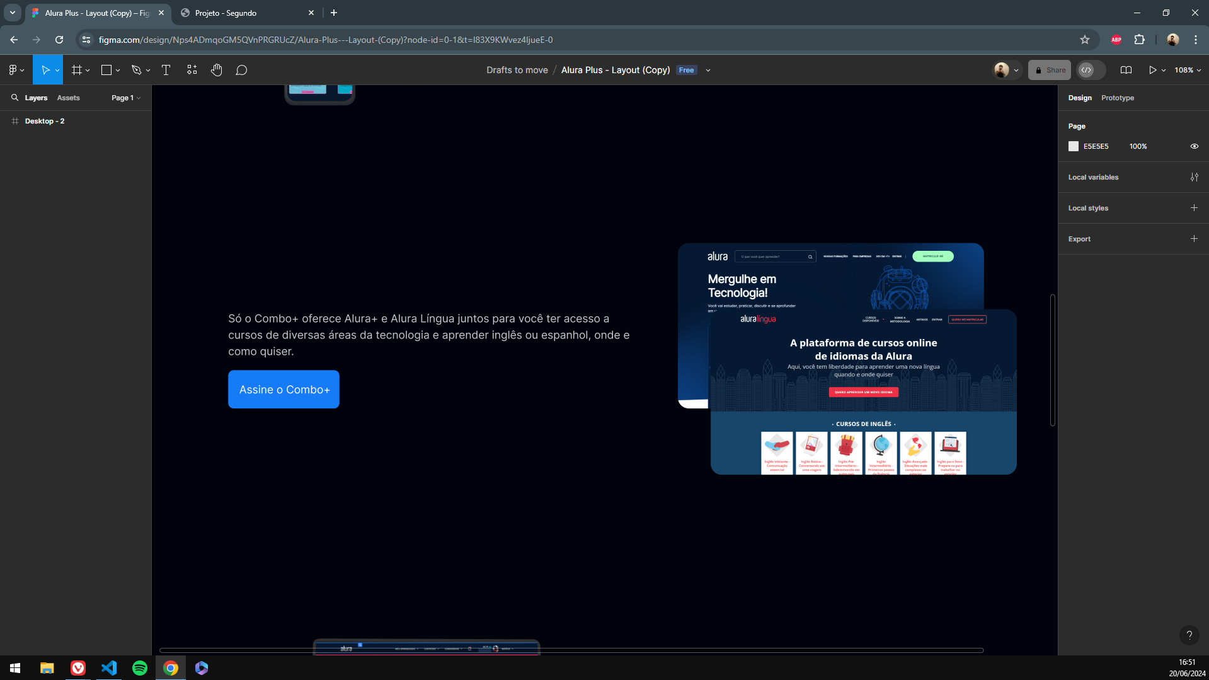The width and height of the screenshot is (1209, 680).
Task: Open the browser extensions puzzle icon
Action: 1140,40
